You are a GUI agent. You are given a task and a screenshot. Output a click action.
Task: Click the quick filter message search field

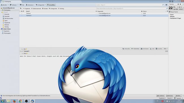coord(132,8)
